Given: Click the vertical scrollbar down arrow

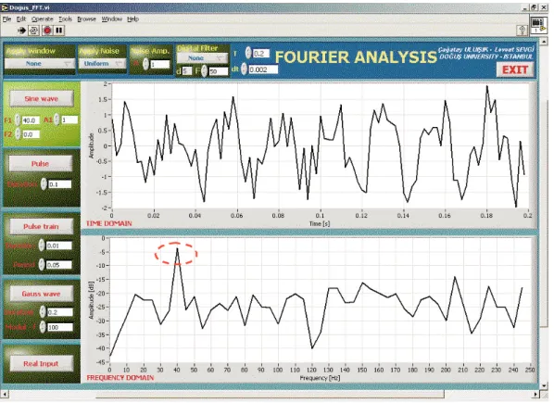Looking at the screenshot, I should click(545, 385).
